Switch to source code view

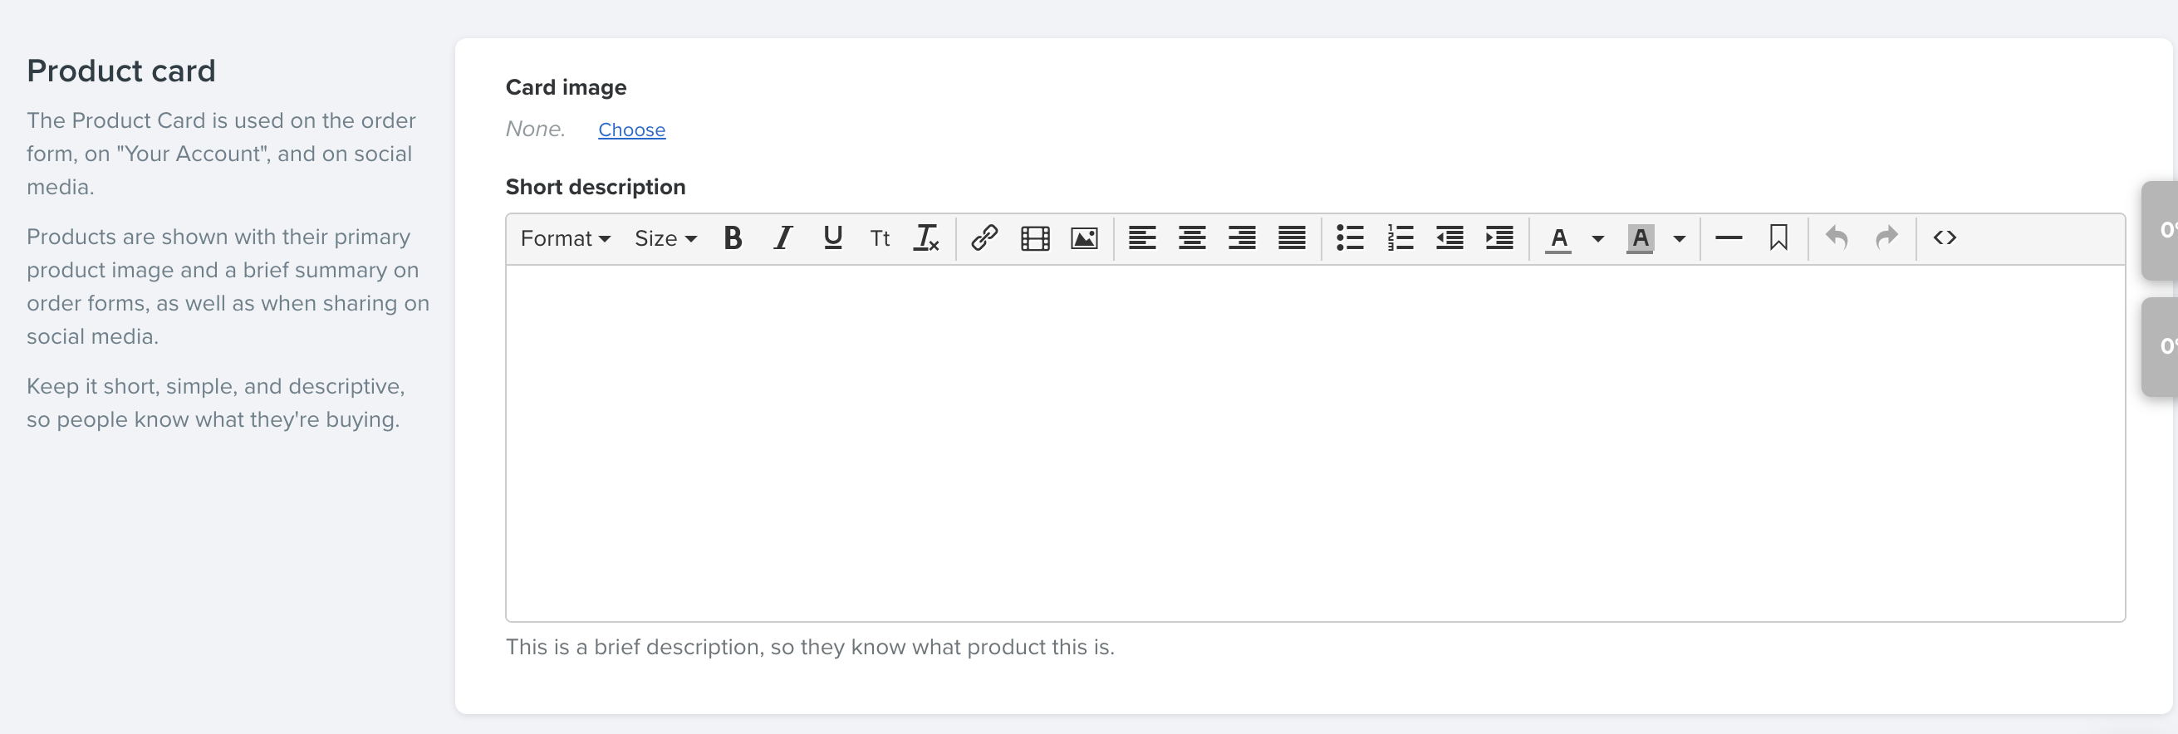click(1945, 238)
